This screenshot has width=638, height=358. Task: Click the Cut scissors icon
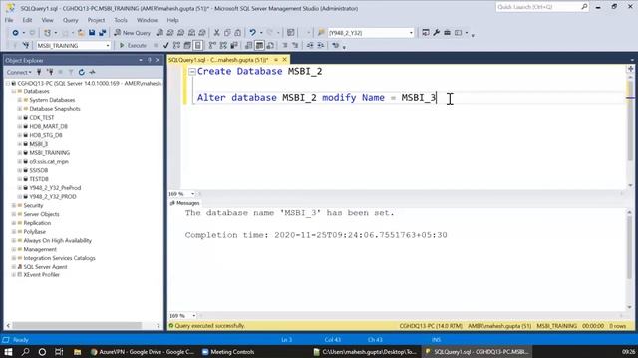(217, 33)
